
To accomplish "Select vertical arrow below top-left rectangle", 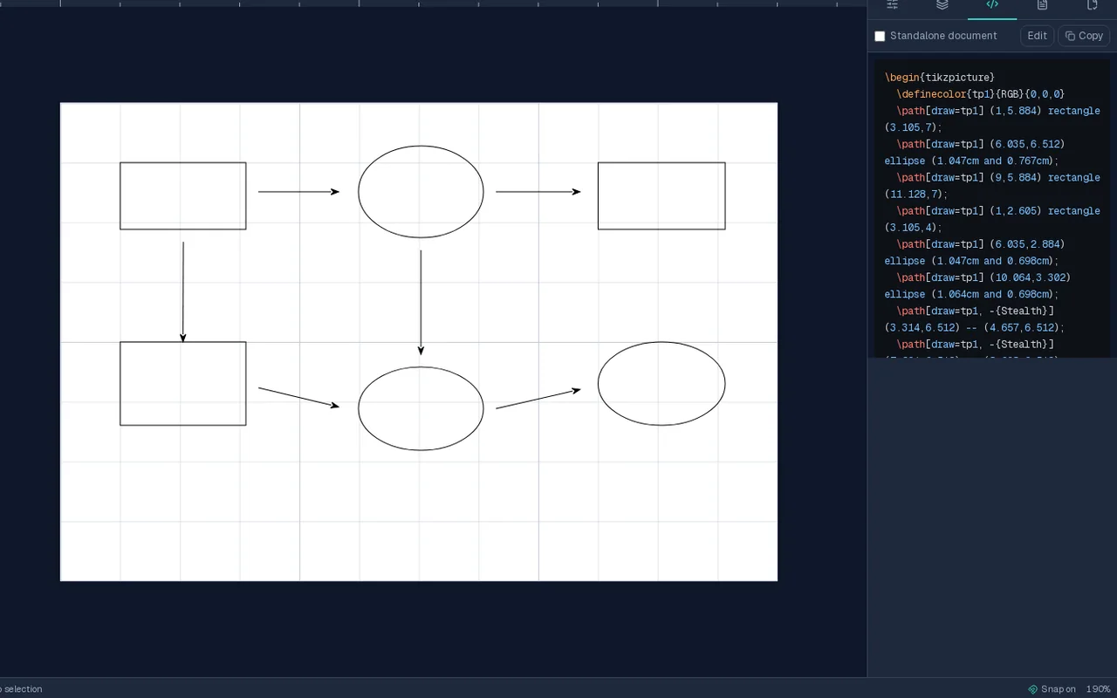I will click(x=183, y=292).
